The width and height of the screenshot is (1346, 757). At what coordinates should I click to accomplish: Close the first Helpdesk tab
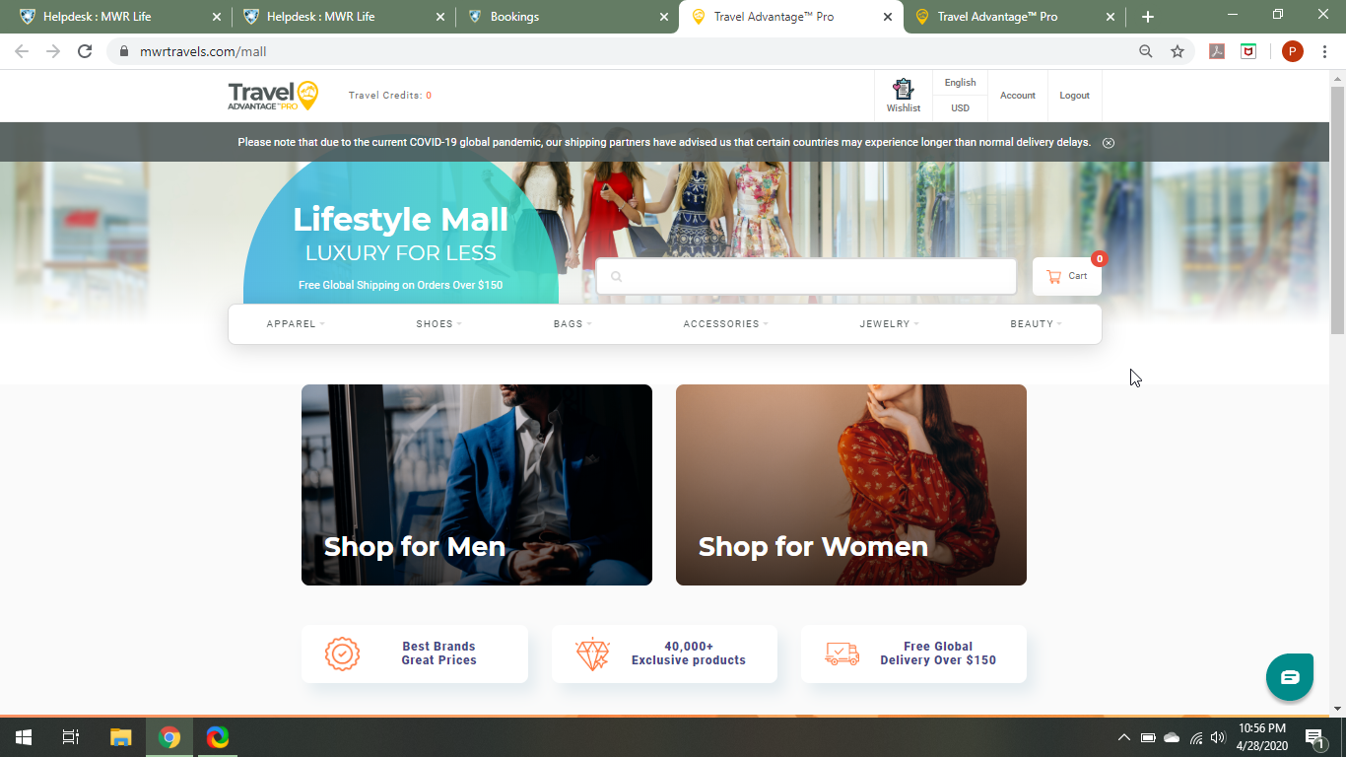pos(216,17)
